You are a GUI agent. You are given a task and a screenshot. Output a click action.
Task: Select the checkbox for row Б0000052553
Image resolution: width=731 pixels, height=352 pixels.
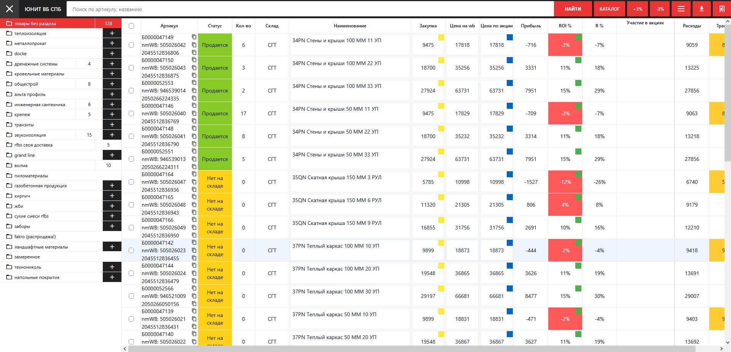click(x=131, y=91)
